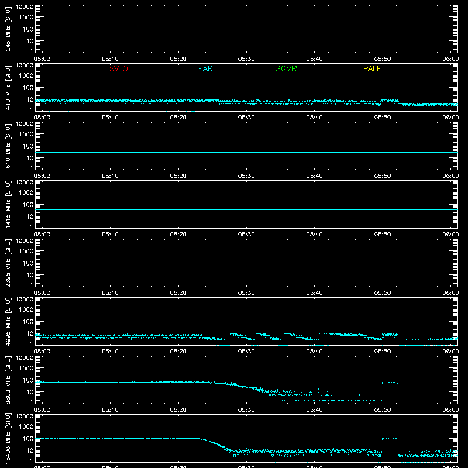Click the 410 MHz [SFU] axis title
Image resolution: width=468 pixels, height=468 pixels.
point(8,87)
